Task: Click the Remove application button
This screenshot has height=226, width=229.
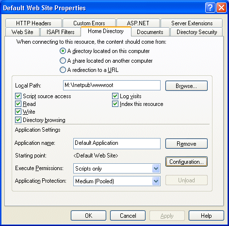Action: (186, 143)
